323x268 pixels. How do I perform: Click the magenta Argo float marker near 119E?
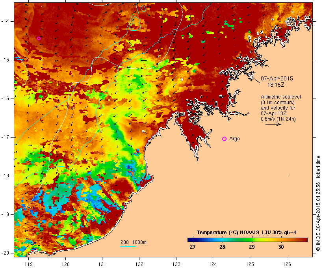39,38
